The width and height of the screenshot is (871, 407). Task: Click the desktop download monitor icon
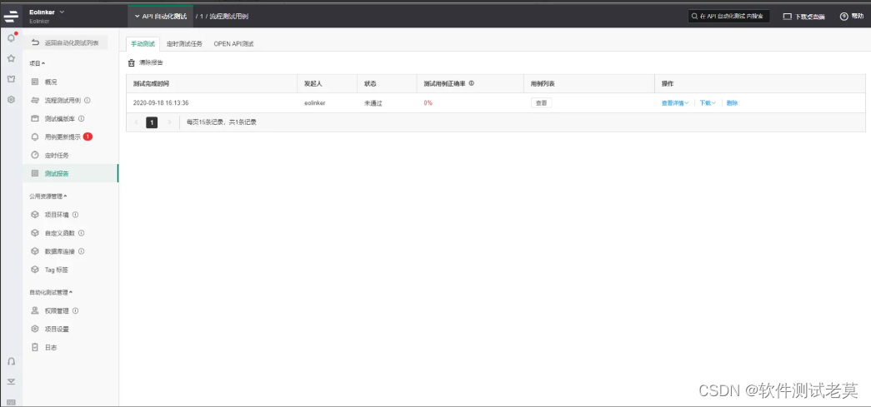[787, 17]
